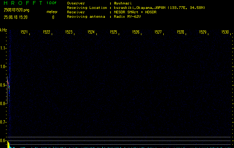
Task: Click the yellow signal level bar
Action: pos(9,145)
